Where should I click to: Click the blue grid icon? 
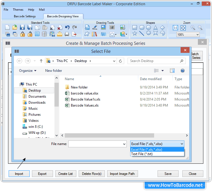pos(37,34)
